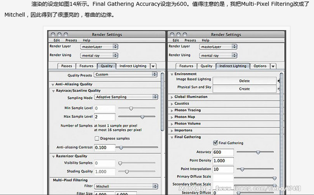The image size is (314, 195).
Task: Click Visibility Samples input field
Action: click(105, 163)
